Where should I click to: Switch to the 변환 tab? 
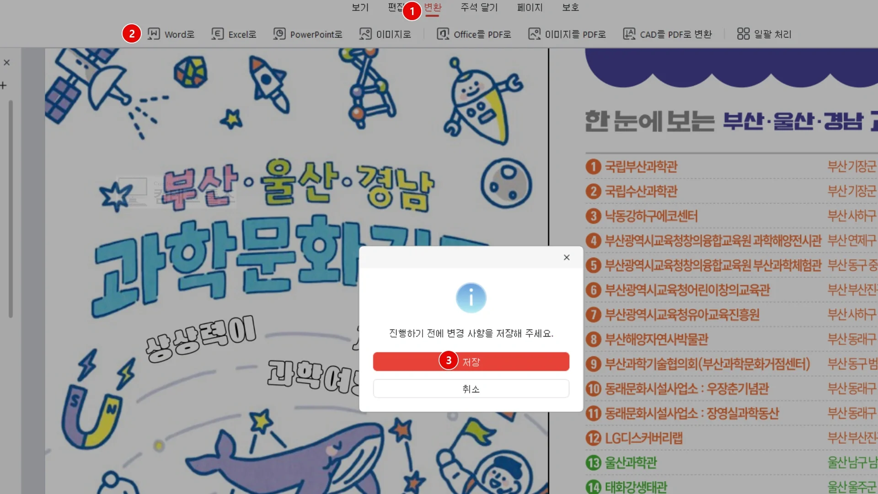[x=432, y=7]
